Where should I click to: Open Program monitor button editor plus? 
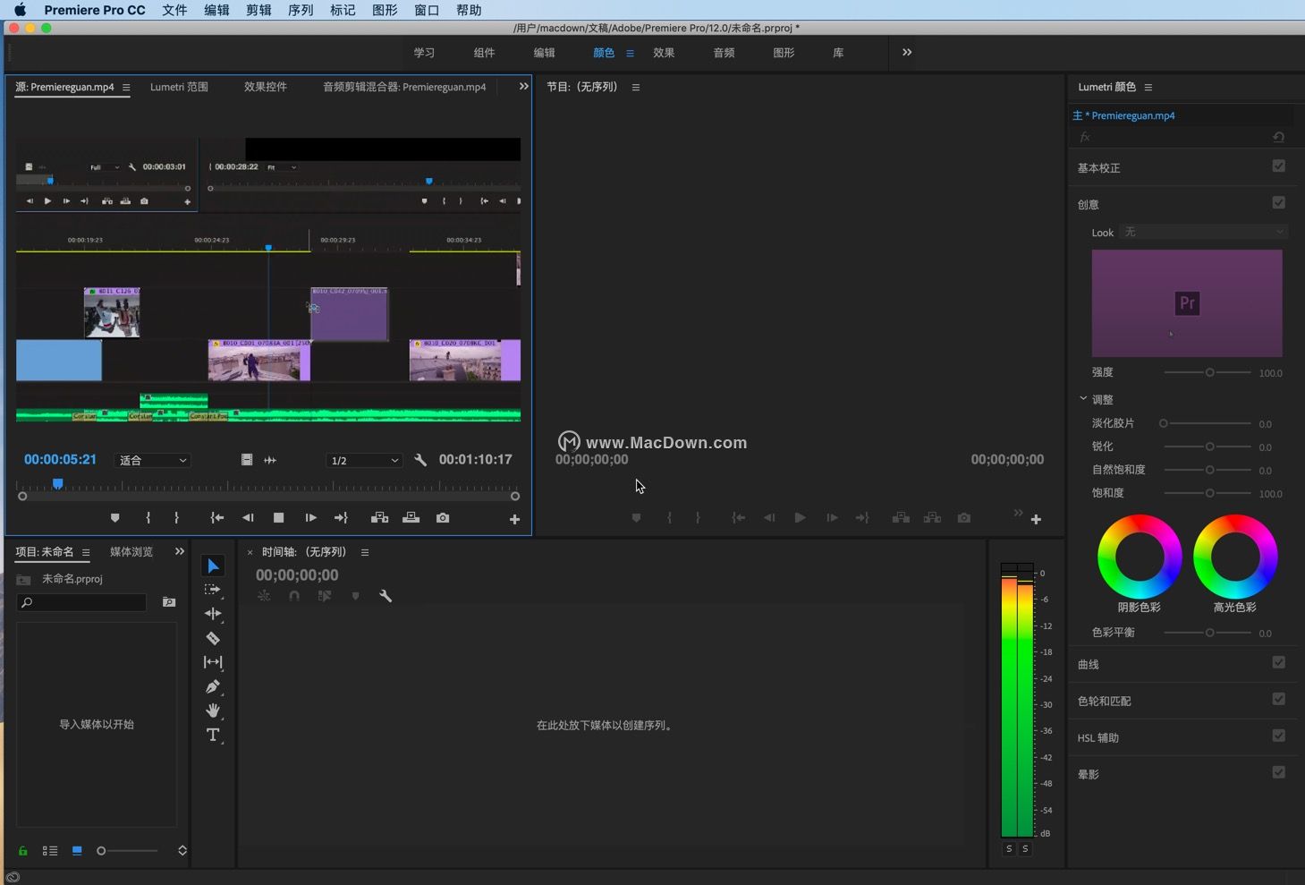tap(1036, 519)
